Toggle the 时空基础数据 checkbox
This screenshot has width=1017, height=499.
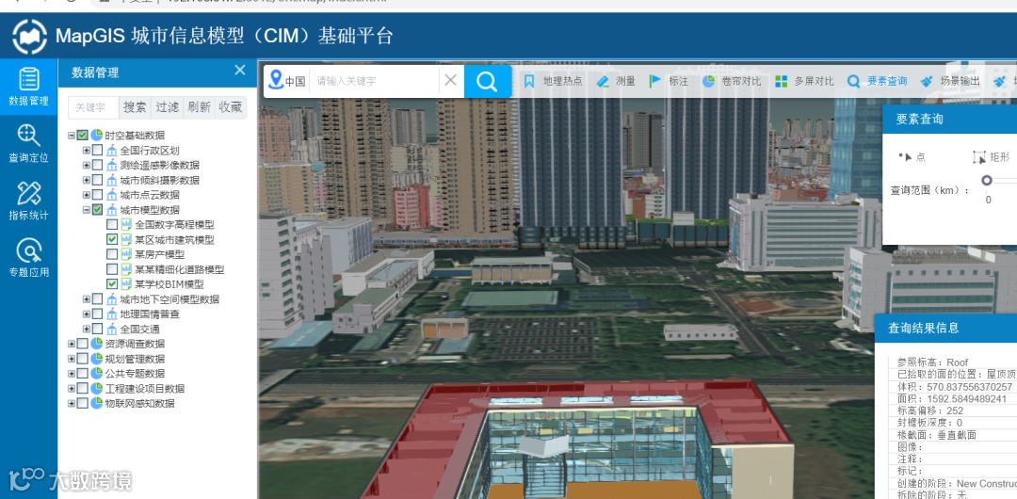pos(82,136)
